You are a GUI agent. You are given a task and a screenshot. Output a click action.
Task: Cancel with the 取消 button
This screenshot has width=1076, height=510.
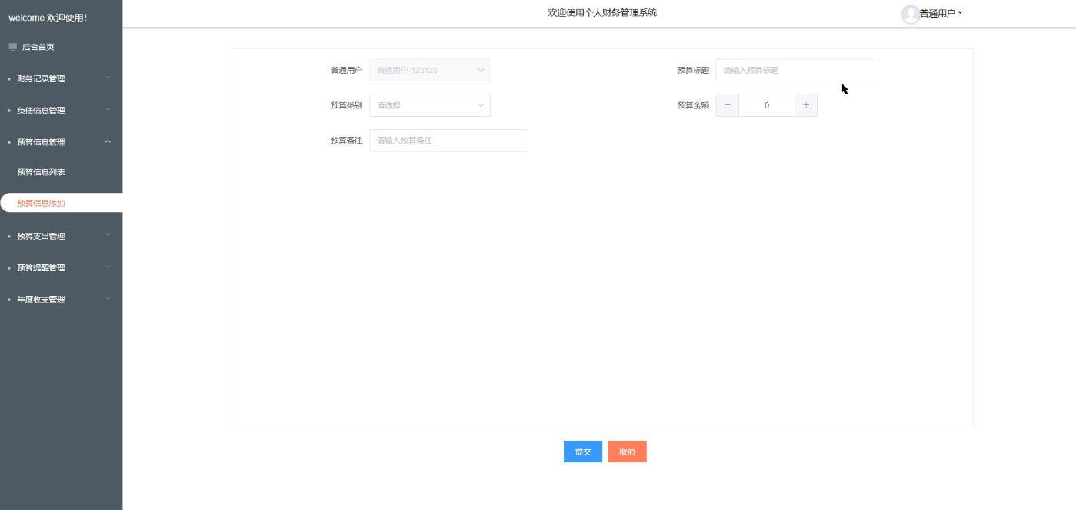tap(628, 452)
